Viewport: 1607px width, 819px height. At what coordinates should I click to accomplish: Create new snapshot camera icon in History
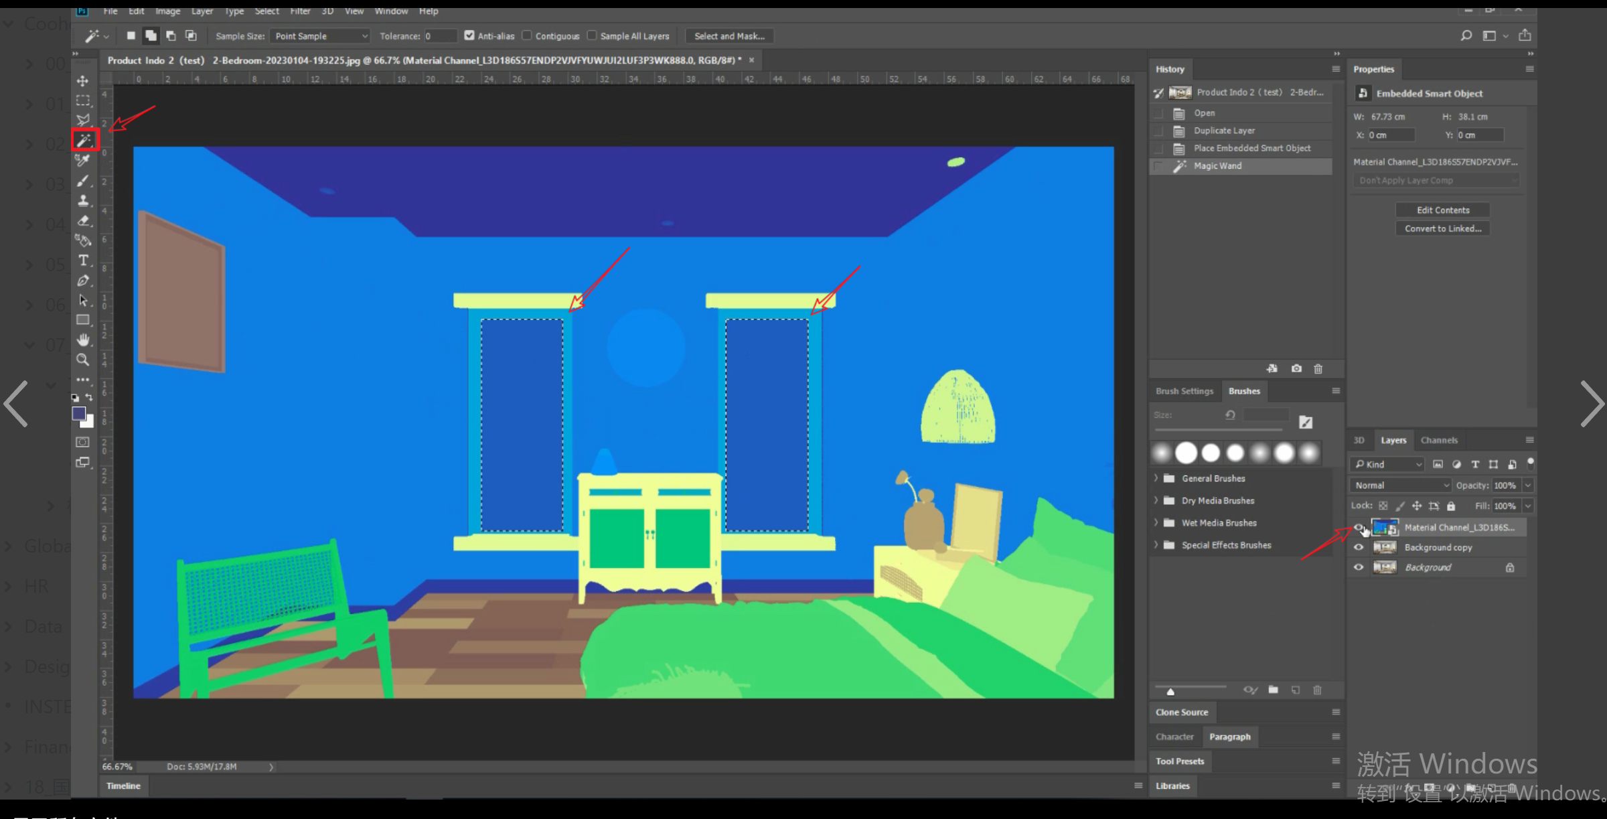point(1296,368)
